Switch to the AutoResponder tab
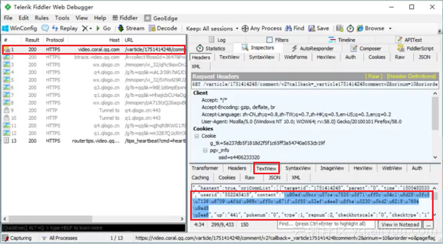This screenshot has width=443, height=244. point(312,48)
